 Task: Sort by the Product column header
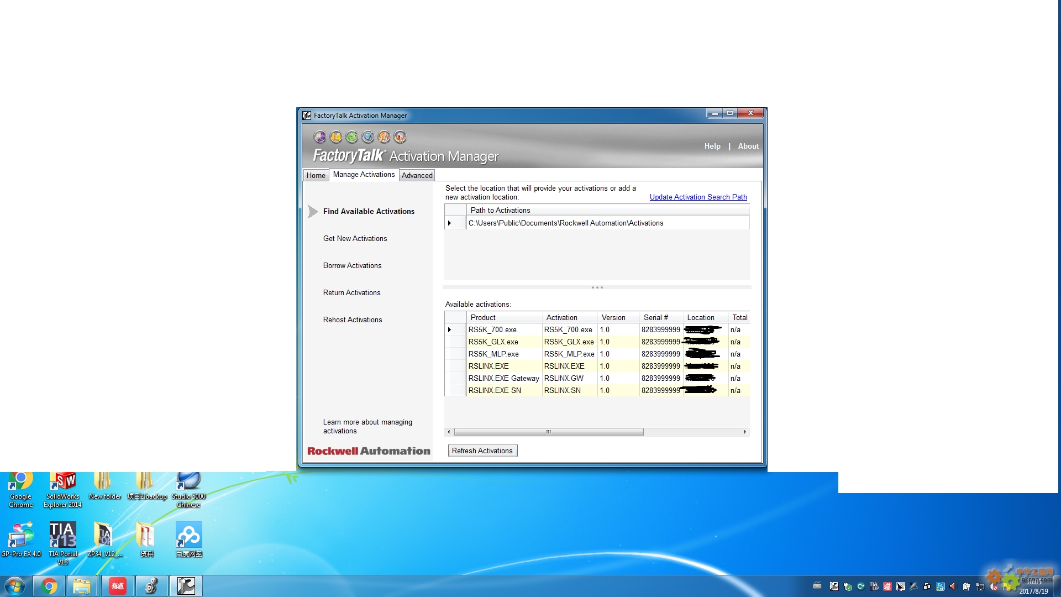[505, 318]
